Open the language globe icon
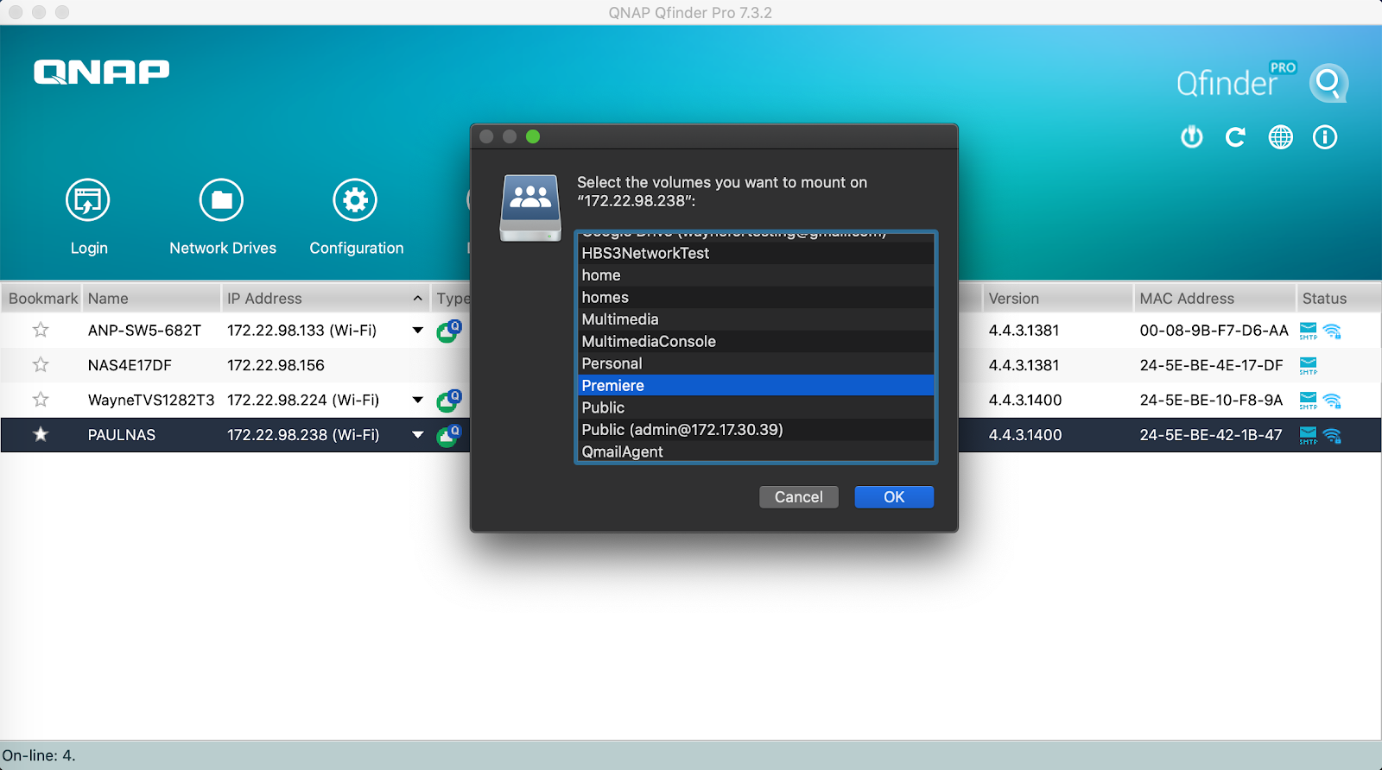 click(x=1281, y=136)
